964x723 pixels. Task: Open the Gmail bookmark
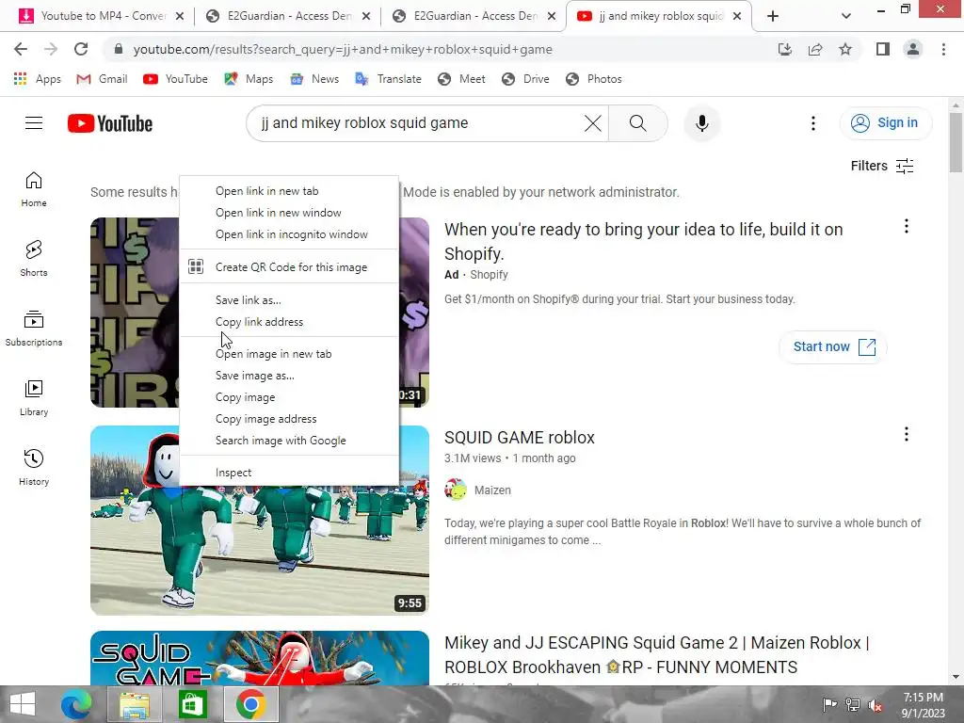tap(102, 79)
